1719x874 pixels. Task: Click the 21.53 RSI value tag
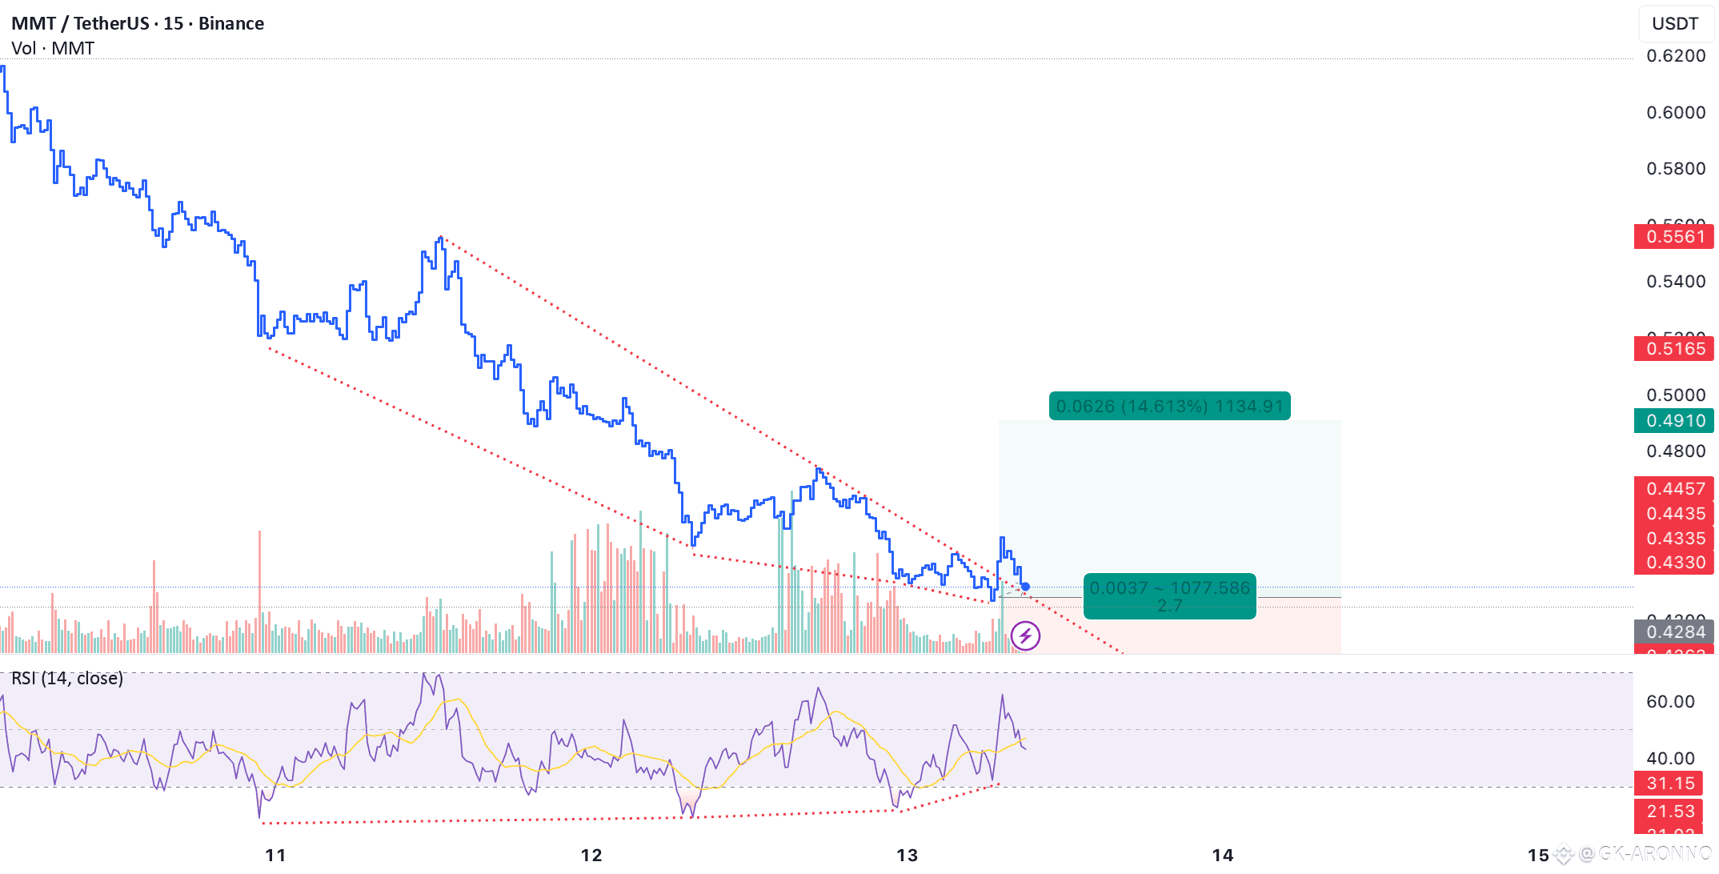point(1669,812)
